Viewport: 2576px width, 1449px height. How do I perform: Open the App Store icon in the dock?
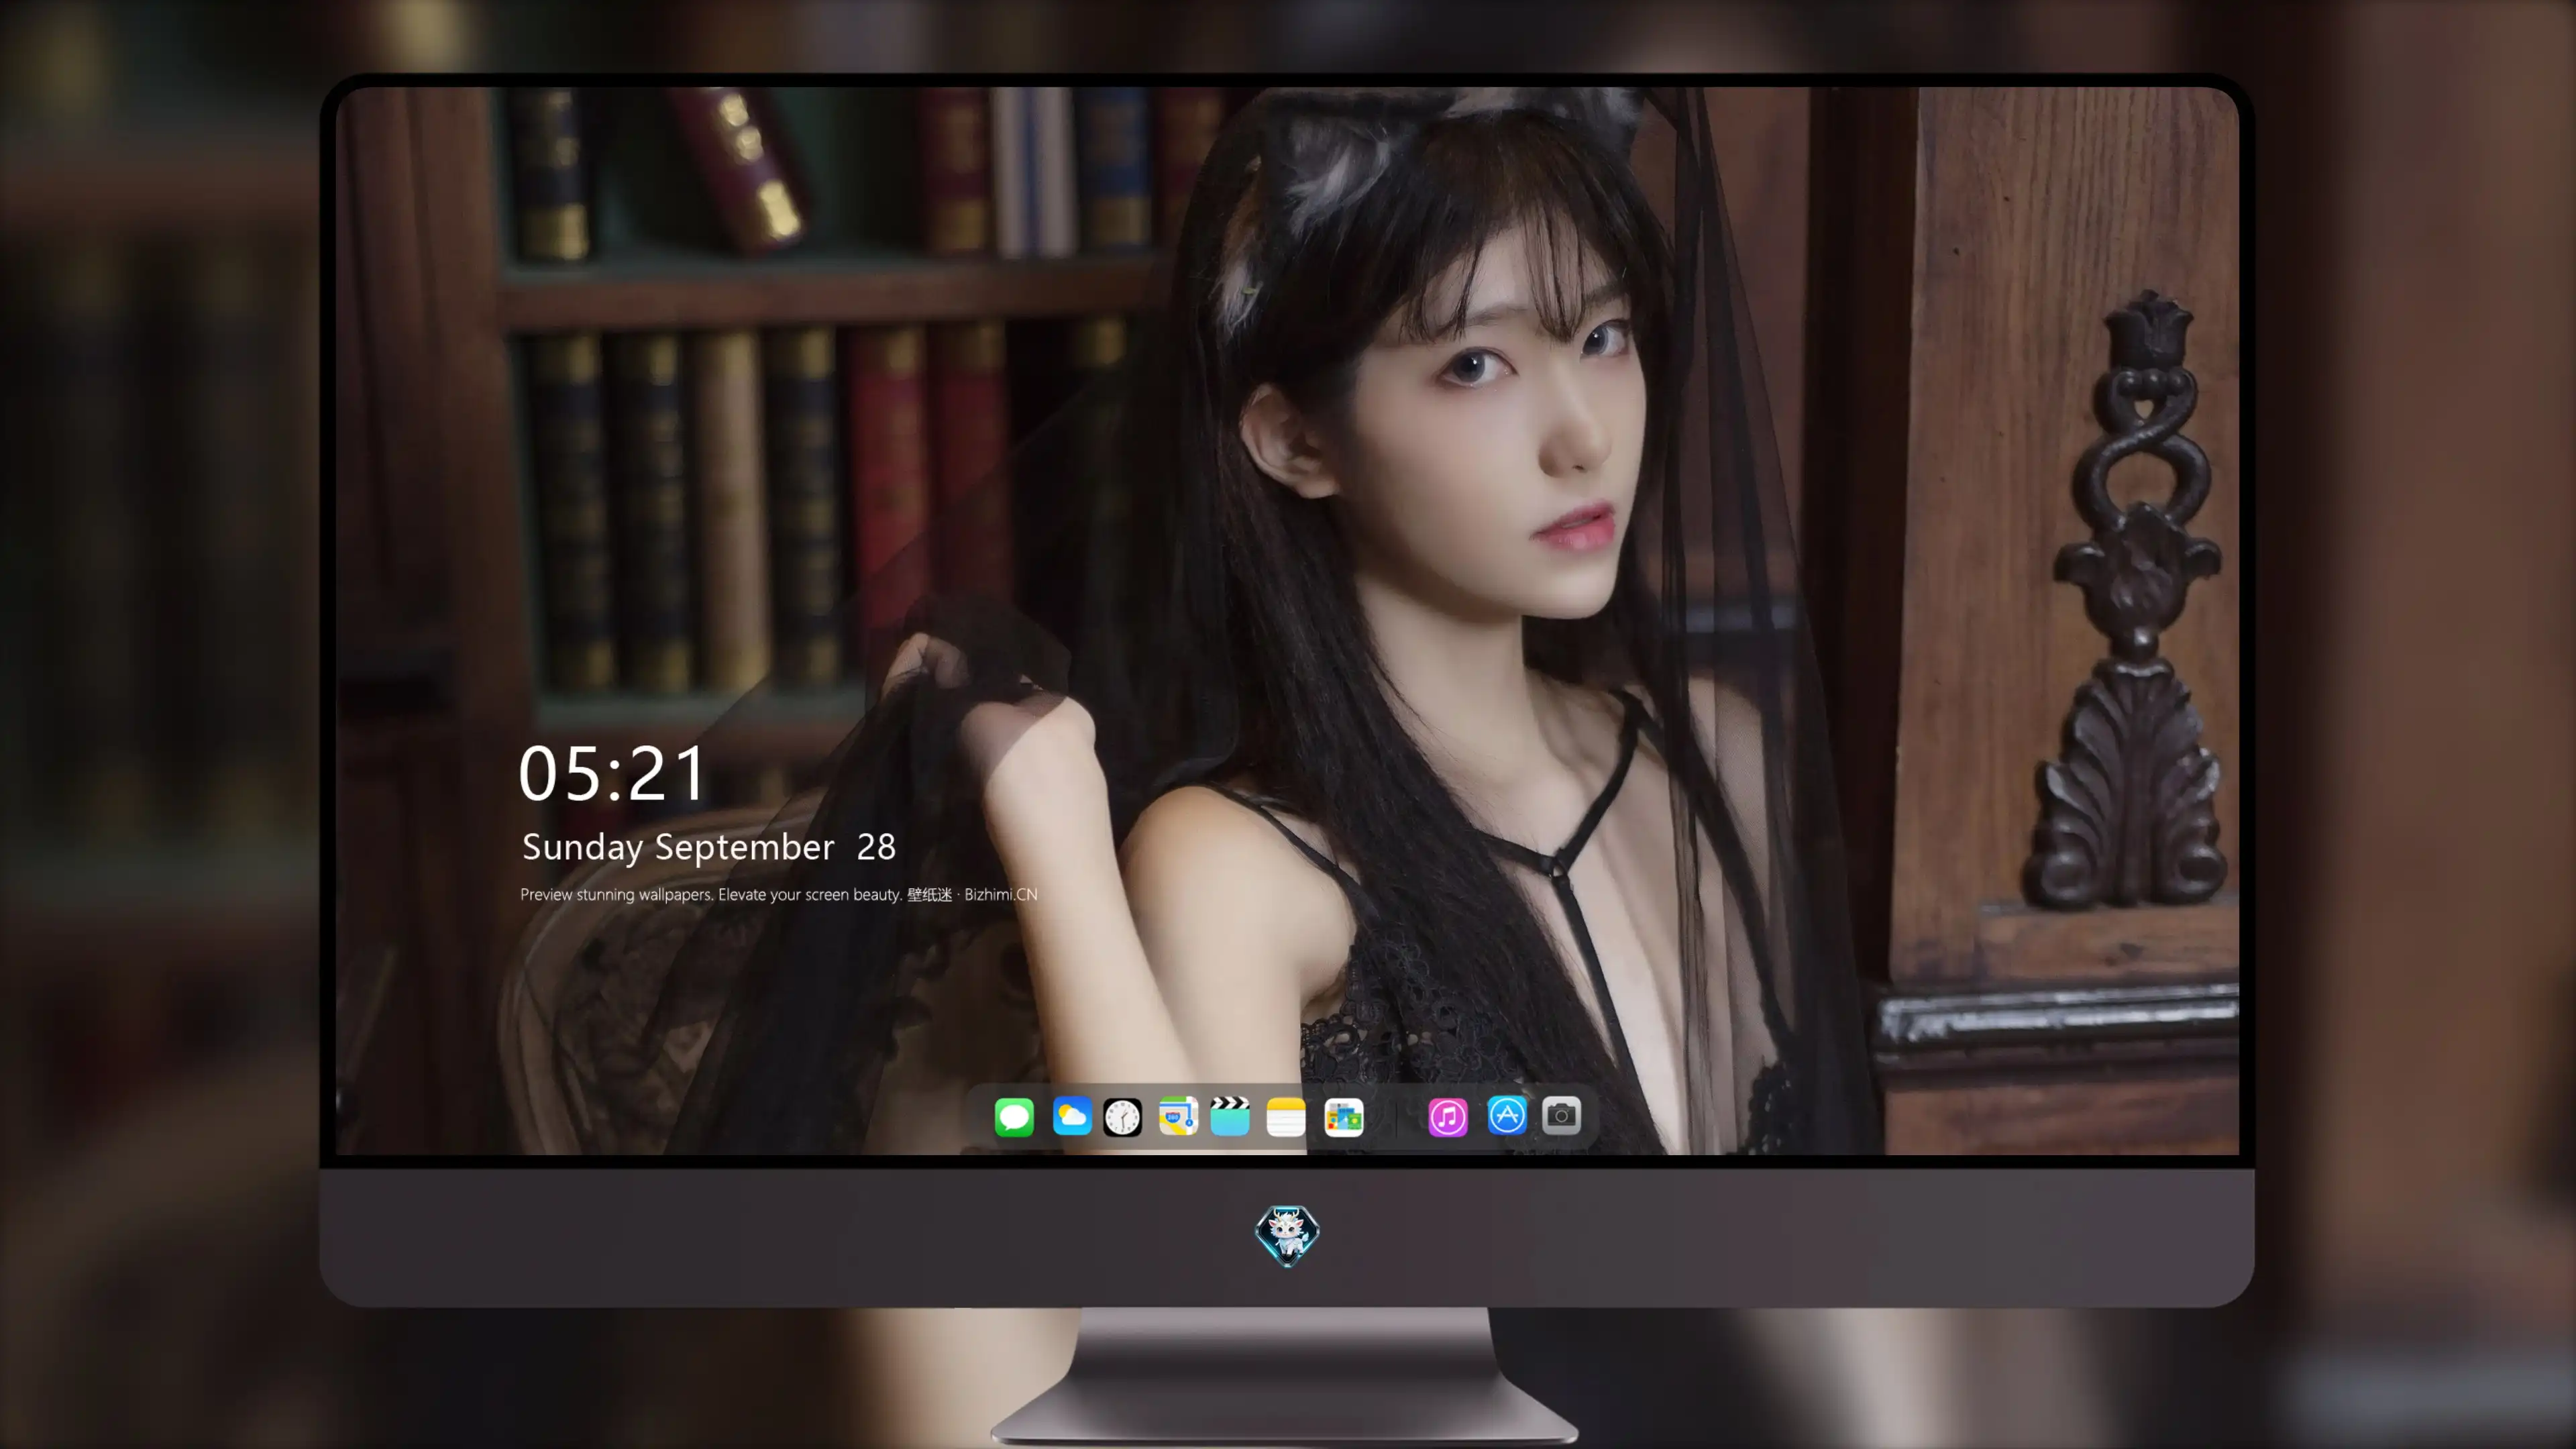pos(1507,1116)
